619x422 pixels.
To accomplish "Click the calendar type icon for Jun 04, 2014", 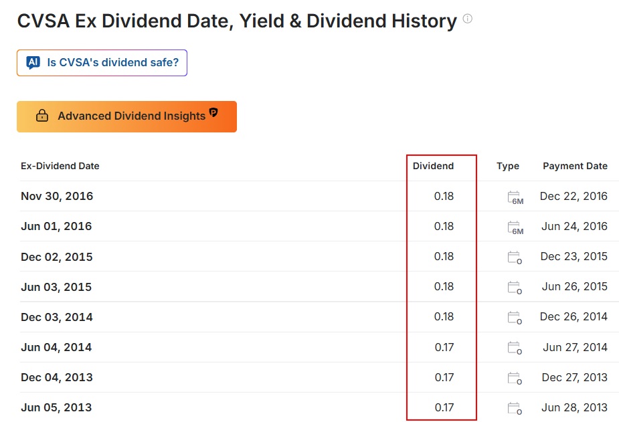I will tap(515, 348).
